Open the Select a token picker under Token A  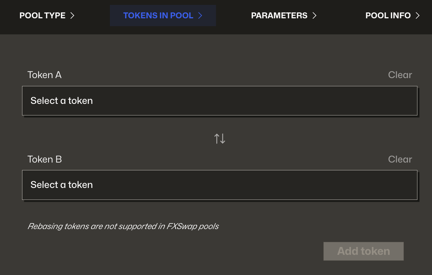pyautogui.click(x=220, y=101)
